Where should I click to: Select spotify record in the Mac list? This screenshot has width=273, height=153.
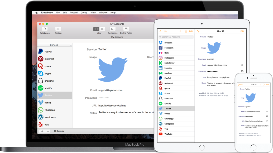55,88
